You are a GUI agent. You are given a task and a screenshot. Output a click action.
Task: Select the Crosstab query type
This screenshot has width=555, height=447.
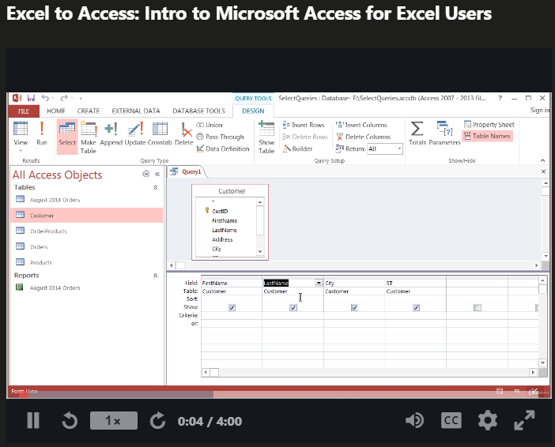click(x=160, y=133)
